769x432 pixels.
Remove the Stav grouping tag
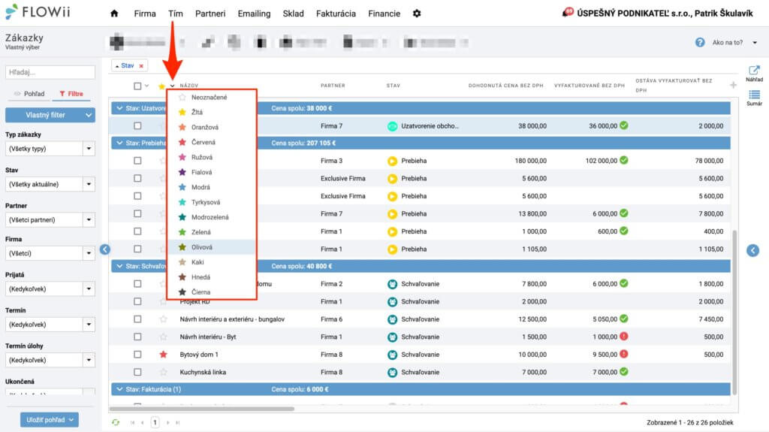click(x=141, y=66)
